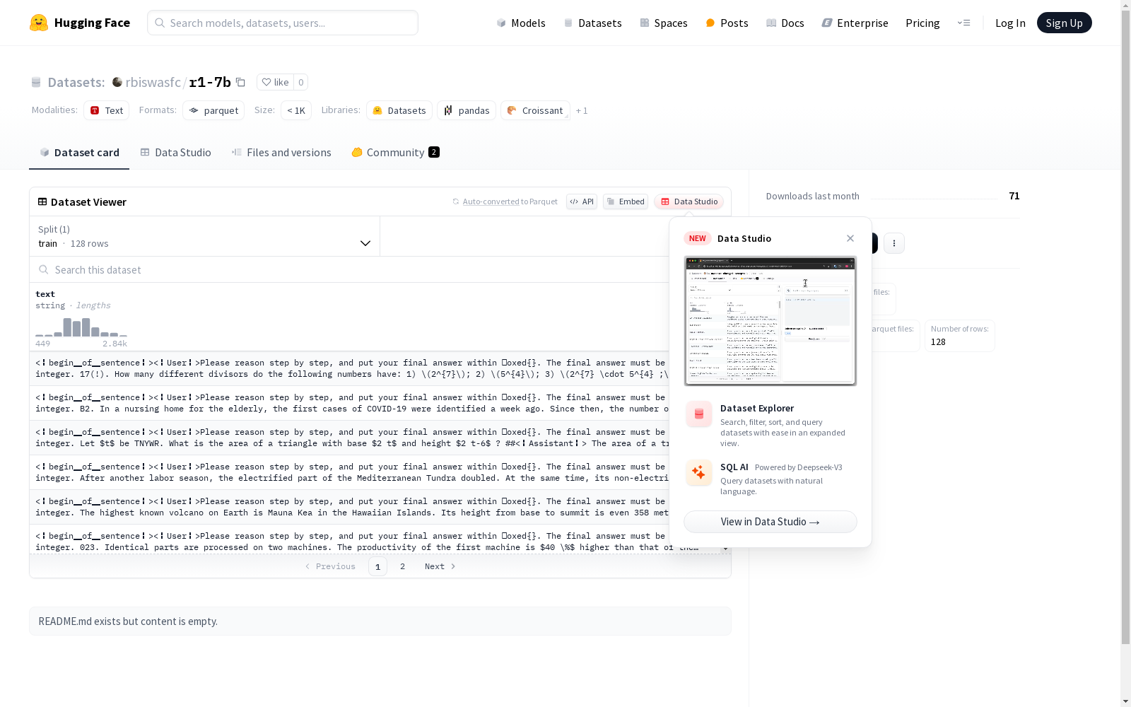Open the Pricing page
Viewport: 1131px width, 707px height.
tap(922, 23)
